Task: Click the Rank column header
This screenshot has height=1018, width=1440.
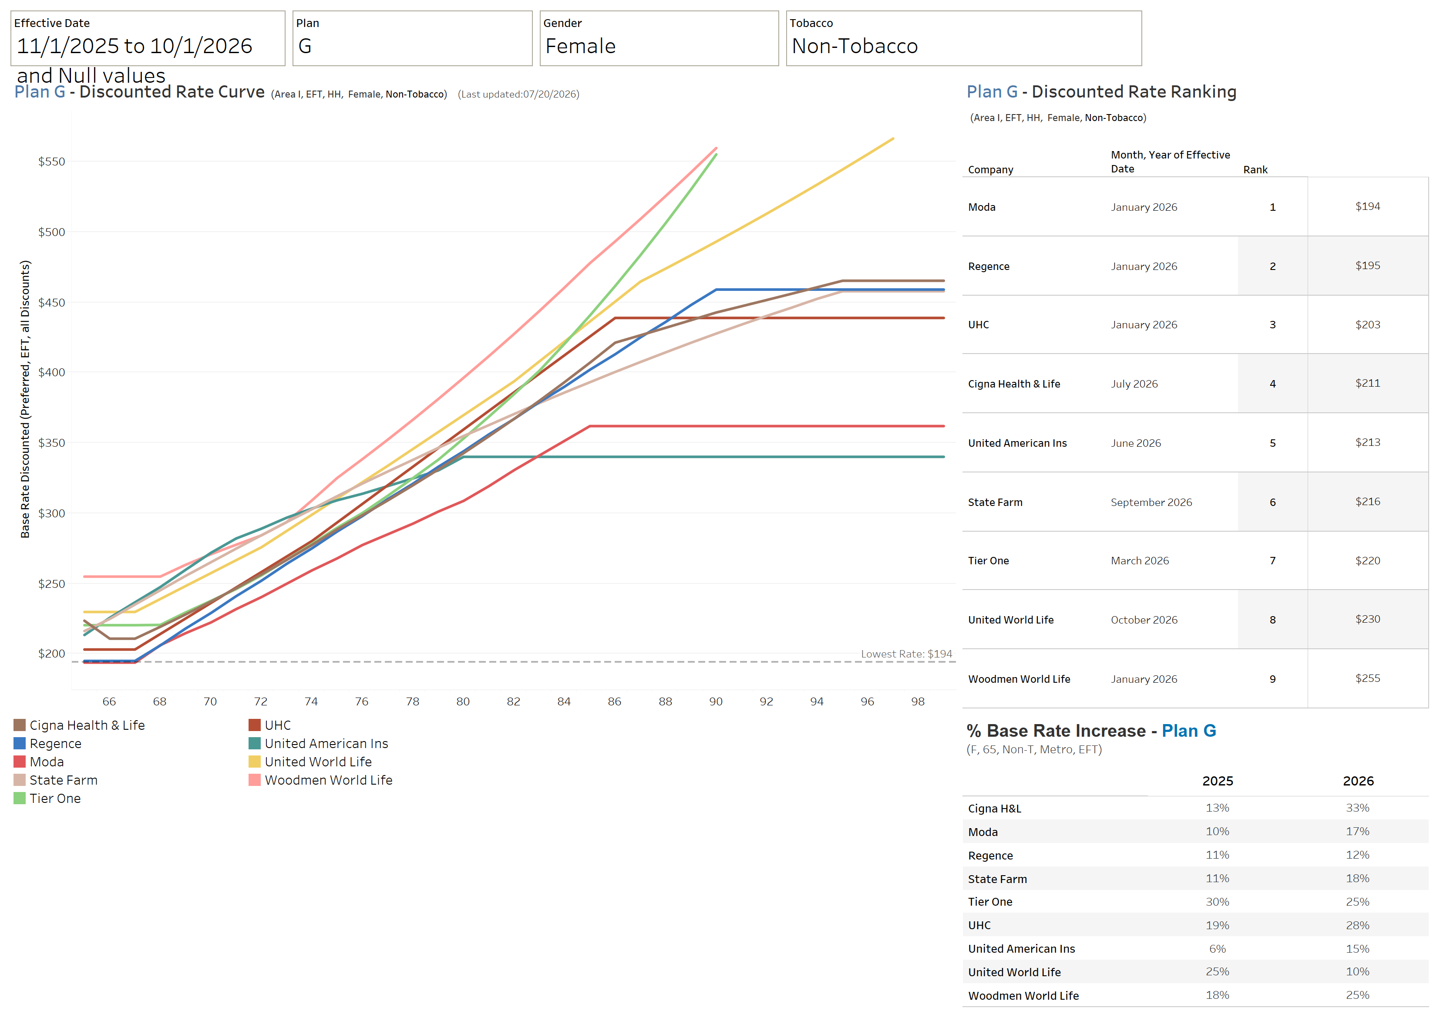Action: 1255,169
